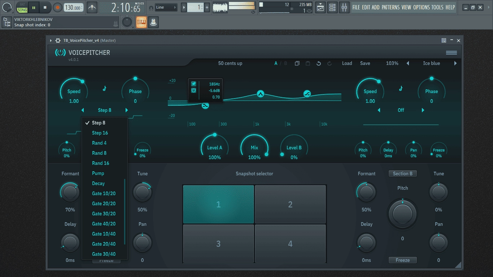Switch to preset slot A
493x277 pixels.
tap(276, 63)
